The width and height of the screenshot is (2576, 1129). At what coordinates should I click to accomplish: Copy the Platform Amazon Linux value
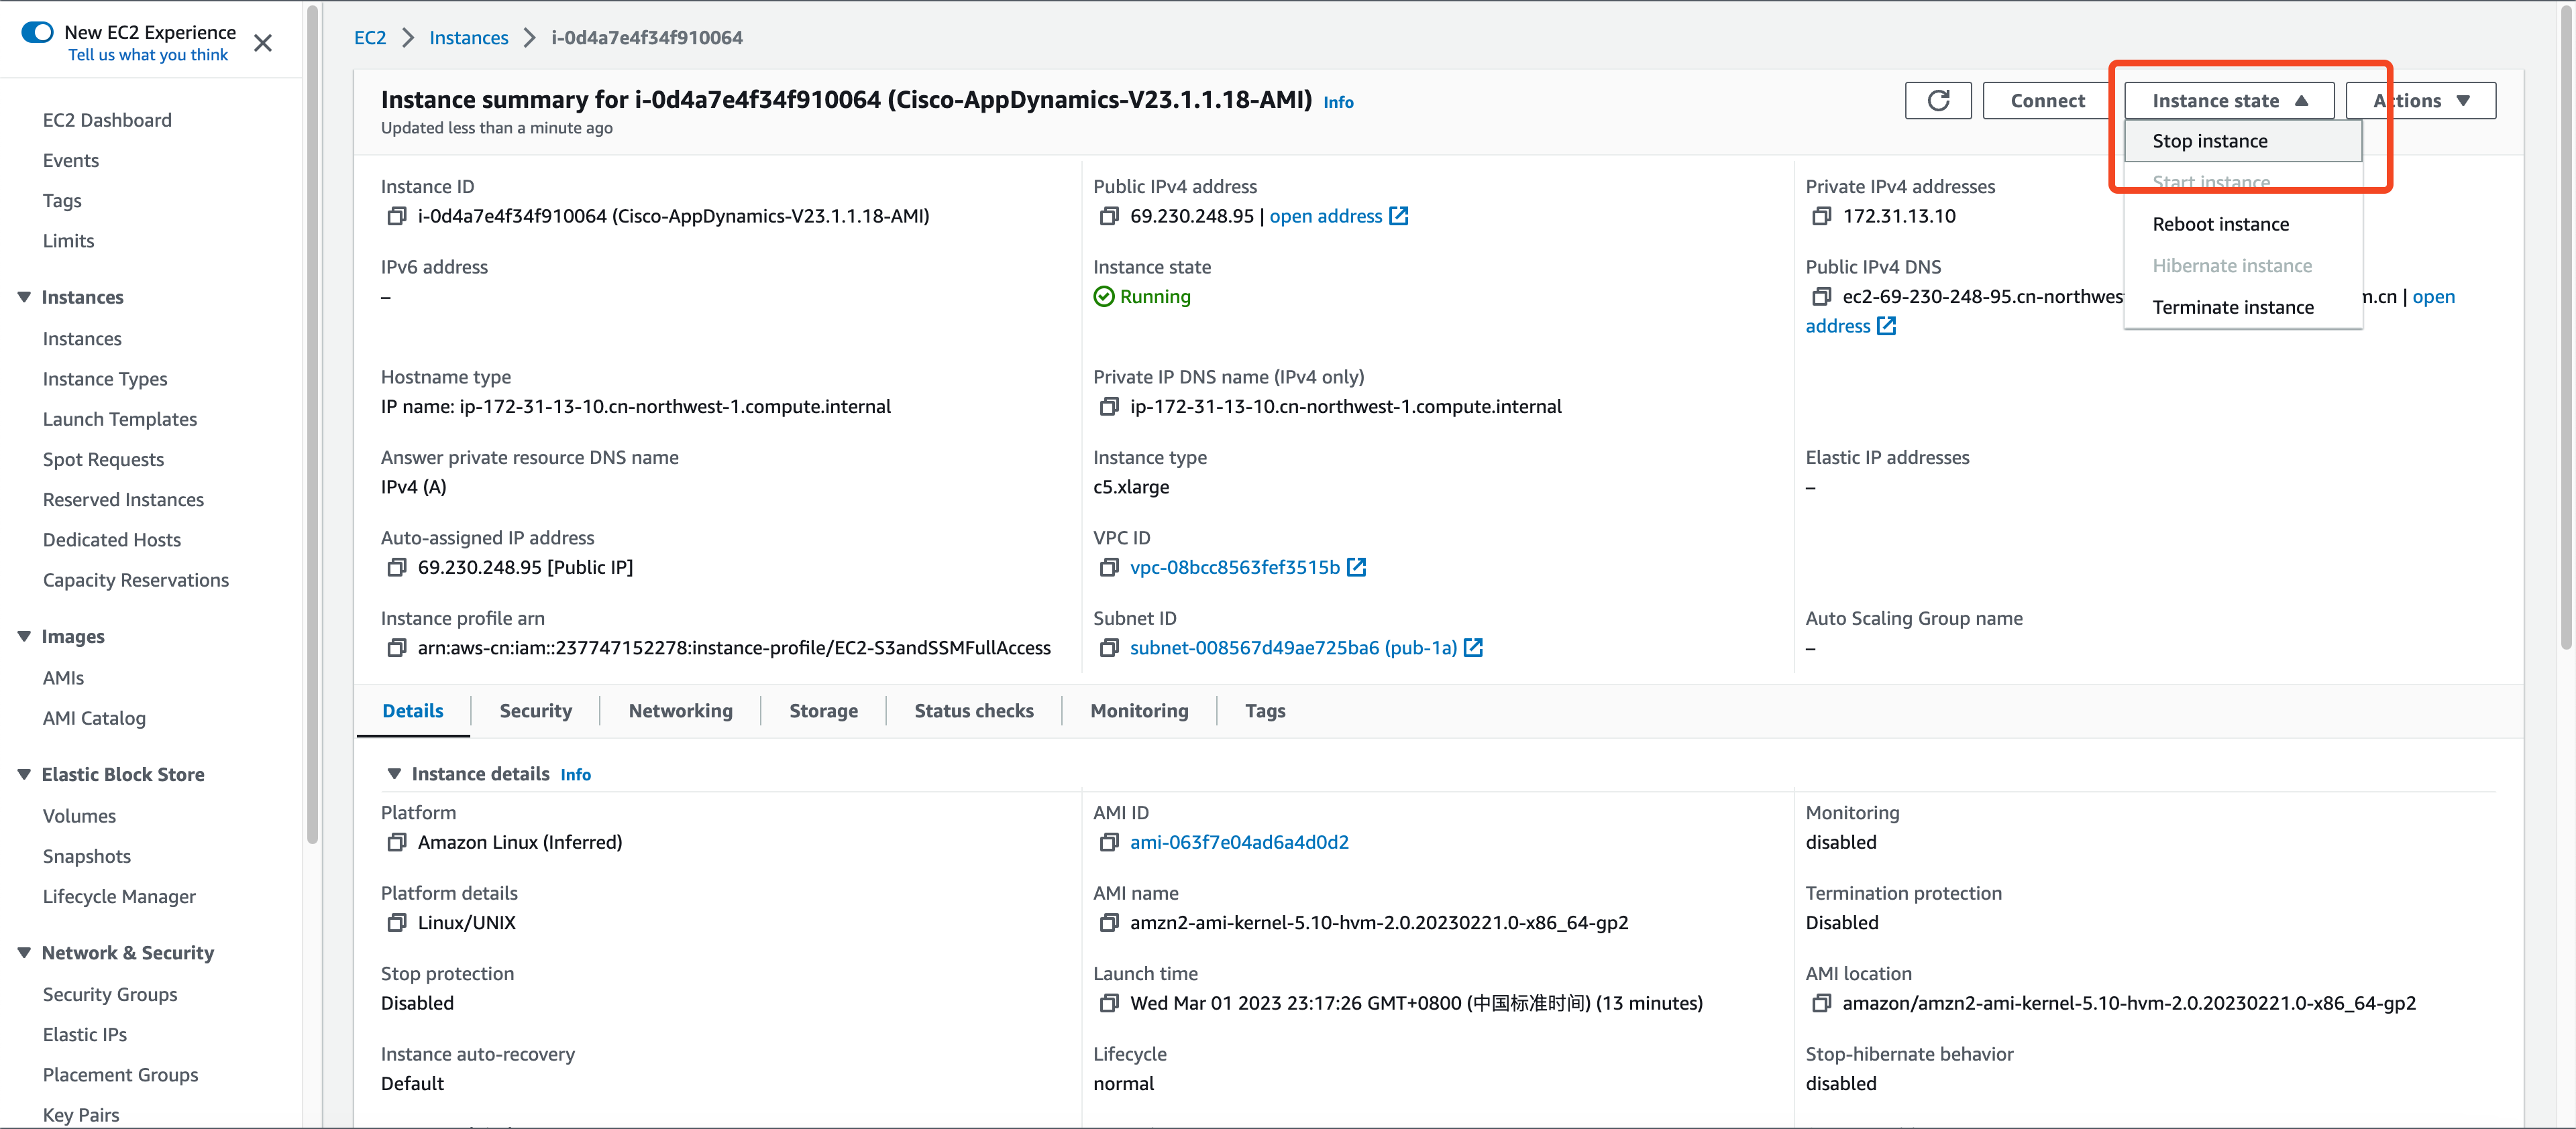pos(397,842)
